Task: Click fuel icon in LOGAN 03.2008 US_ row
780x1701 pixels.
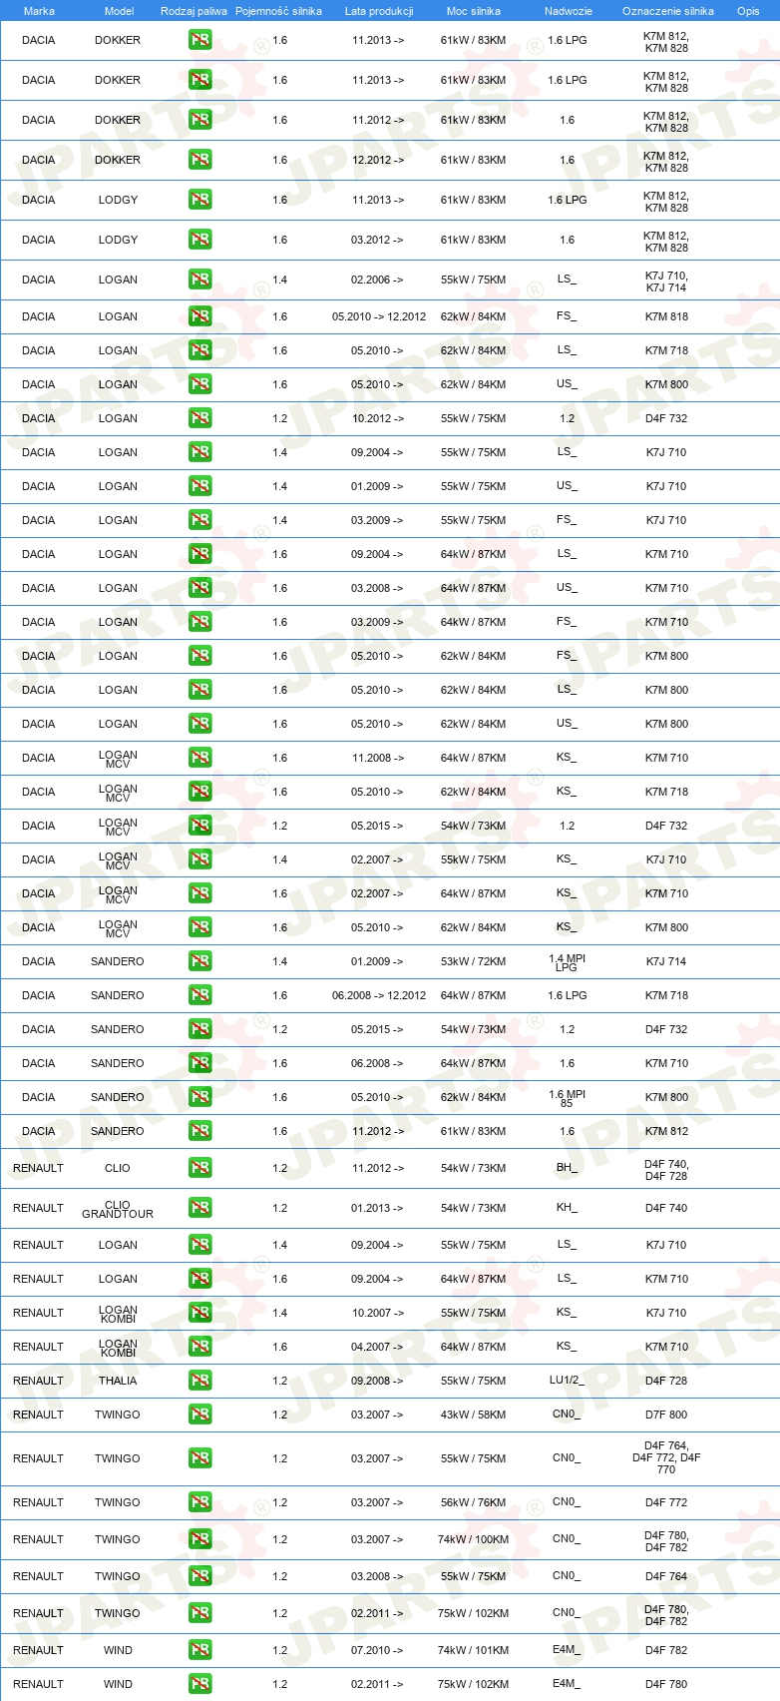Action: (x=199, y=588)
